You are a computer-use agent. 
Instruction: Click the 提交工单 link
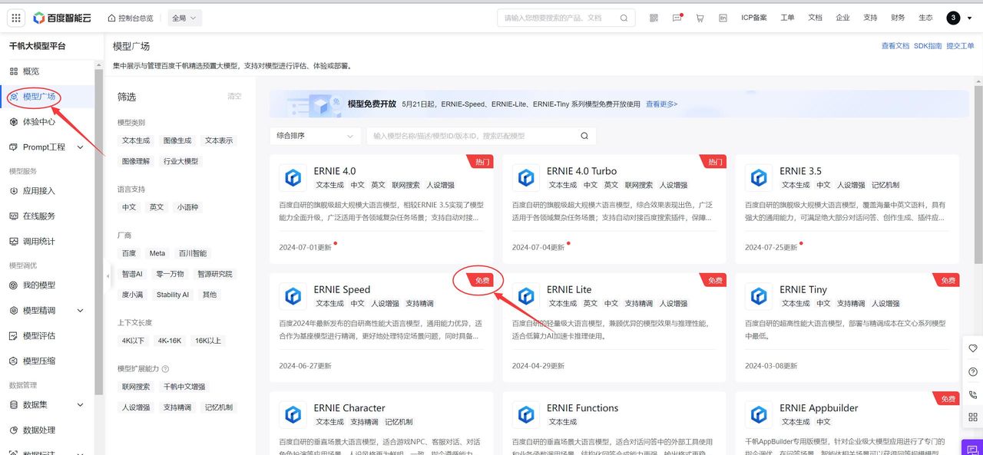[960, 46]
